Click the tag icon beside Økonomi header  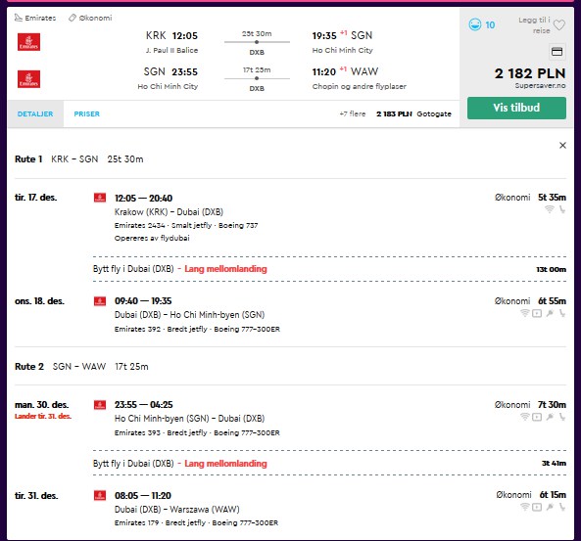[73, 18]
